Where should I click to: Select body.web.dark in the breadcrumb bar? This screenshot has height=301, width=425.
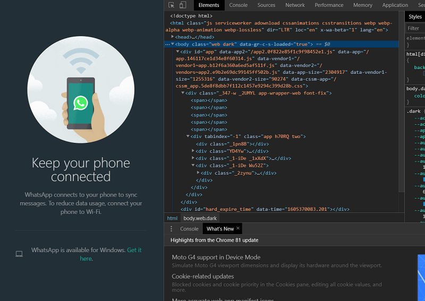(x=200, y=218)
